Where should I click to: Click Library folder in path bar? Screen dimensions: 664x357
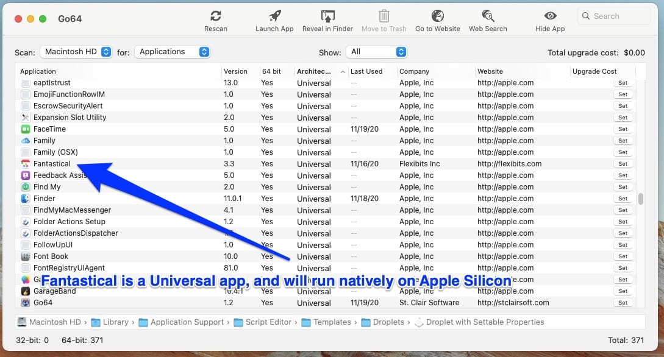(110, 322)
